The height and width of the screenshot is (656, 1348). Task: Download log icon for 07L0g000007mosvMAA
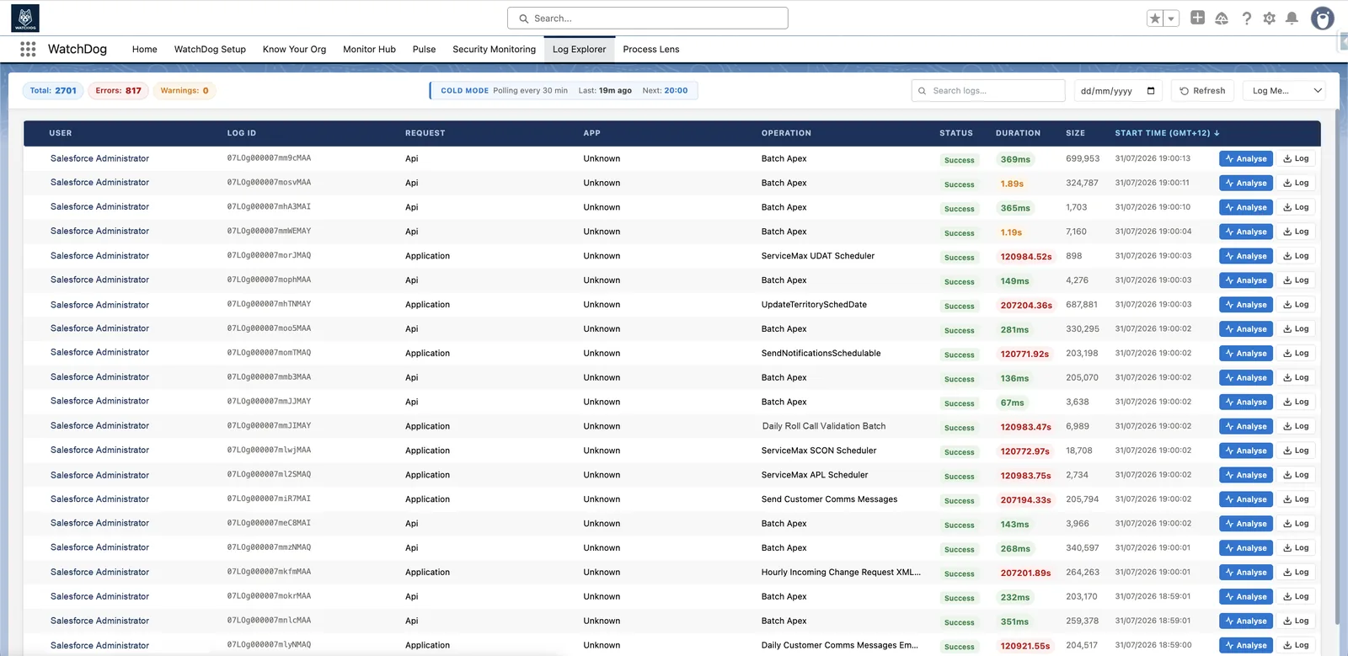click(x=1296, y=183)
